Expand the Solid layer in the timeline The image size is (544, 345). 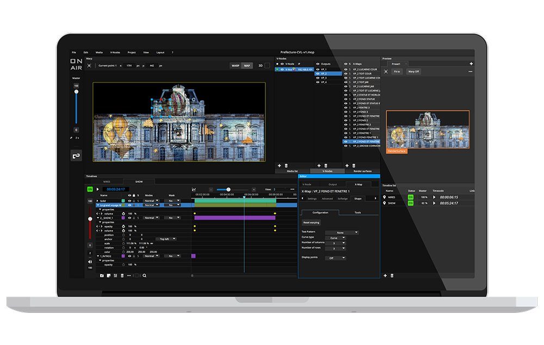[97, 201]
